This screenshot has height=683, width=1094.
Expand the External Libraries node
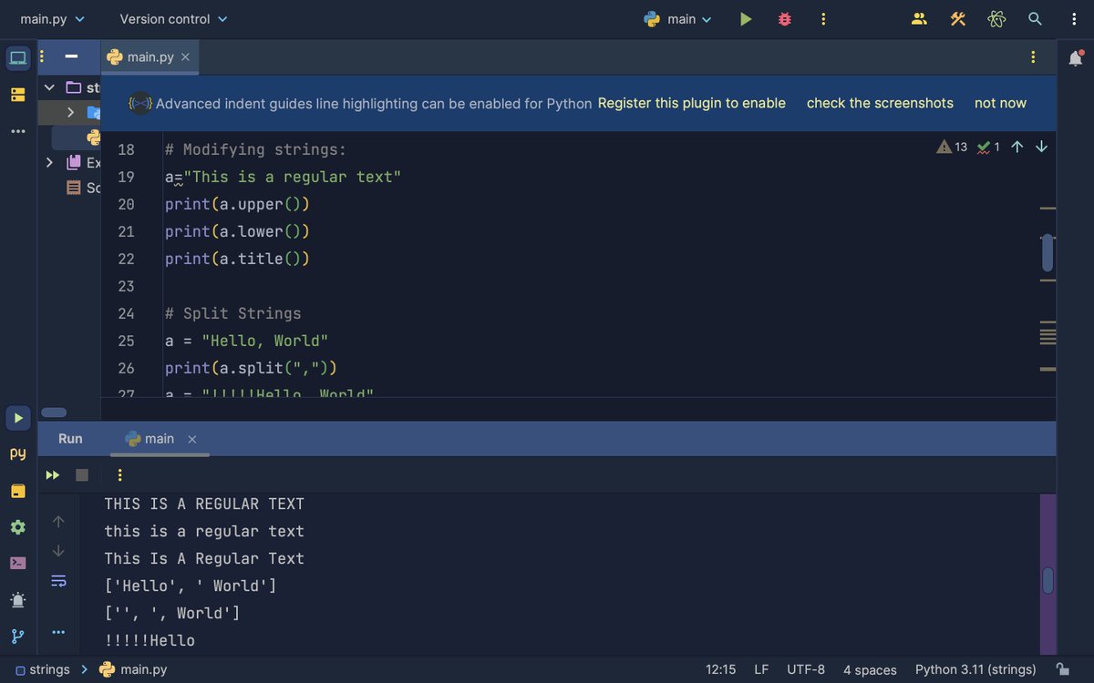(49, 162)
